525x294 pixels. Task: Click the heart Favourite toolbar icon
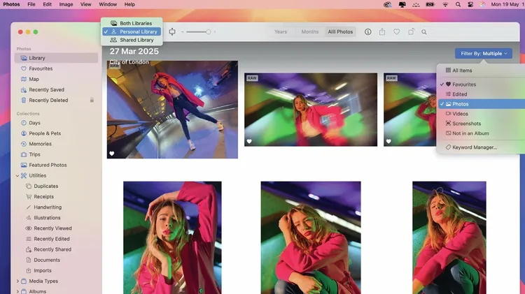pos(396,32)
